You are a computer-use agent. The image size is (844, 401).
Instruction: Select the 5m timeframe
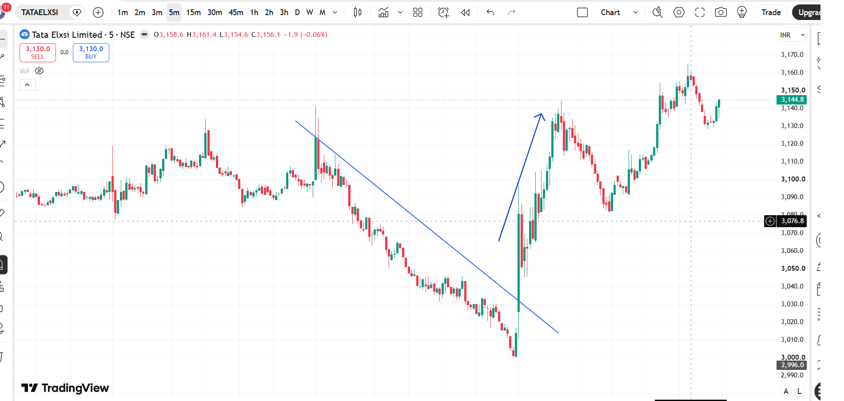click(x=174, y=12)
